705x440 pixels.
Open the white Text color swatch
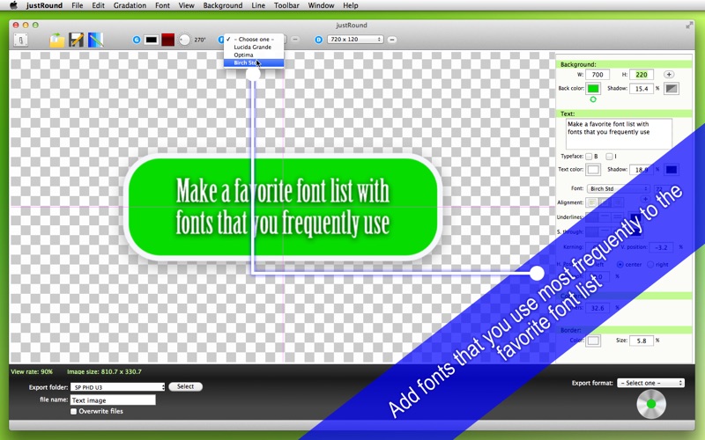click(x=593, y=170)
